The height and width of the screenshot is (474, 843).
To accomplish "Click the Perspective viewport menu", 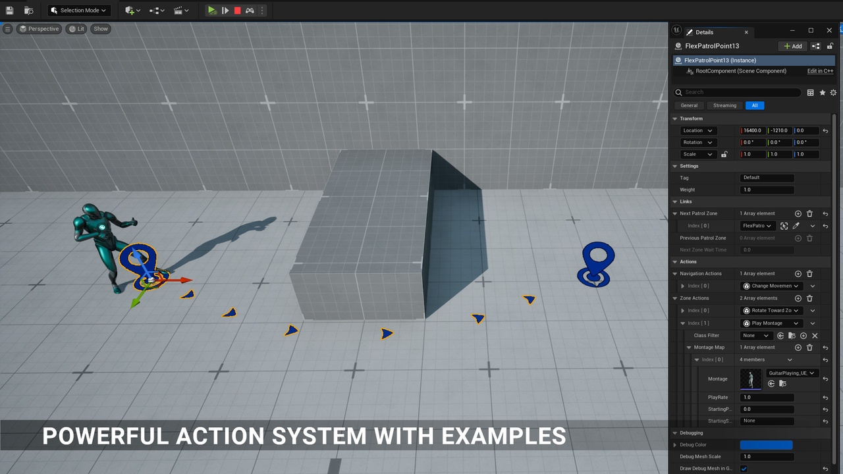I will coord(39,28).
